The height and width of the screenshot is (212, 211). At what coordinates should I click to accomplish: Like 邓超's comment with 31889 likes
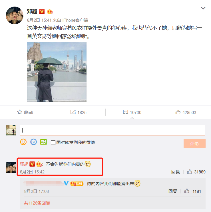pyautogui.click(x=189, y=172)
